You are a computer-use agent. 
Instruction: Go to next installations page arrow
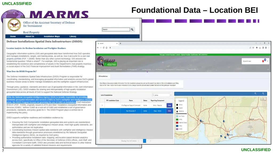pos(148,141)
